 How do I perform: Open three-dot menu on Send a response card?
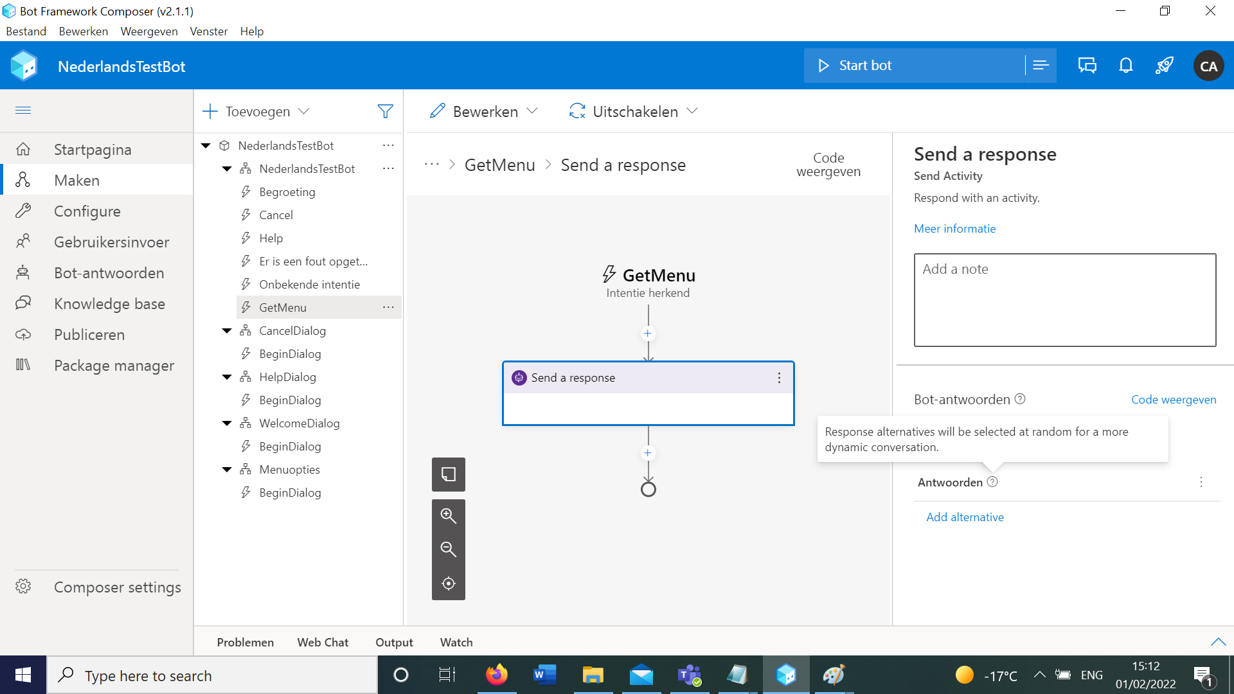[779, 378]
